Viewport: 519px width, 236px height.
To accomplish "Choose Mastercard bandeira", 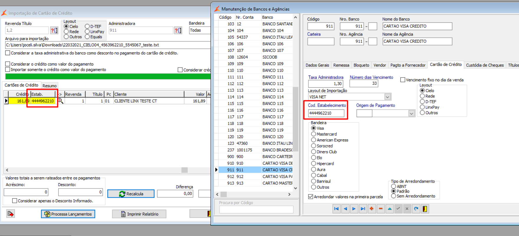I will click(x=324, y=134).
